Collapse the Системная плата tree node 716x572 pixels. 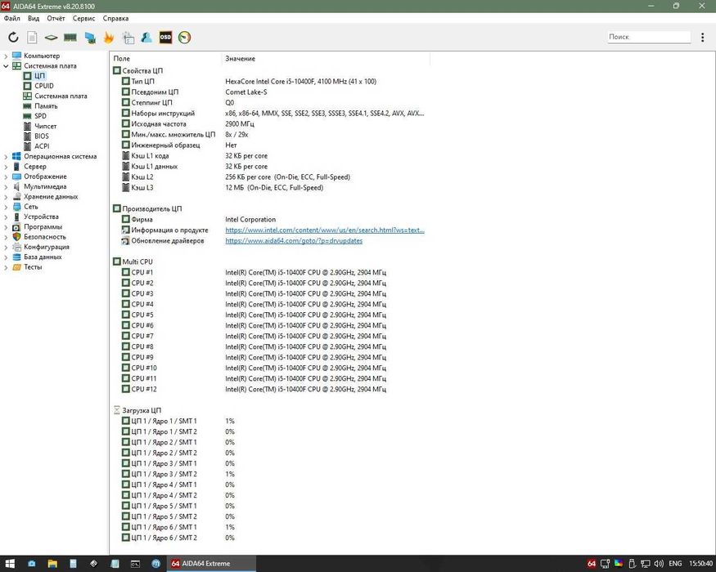pyautogui.click(x=7, y=66)
